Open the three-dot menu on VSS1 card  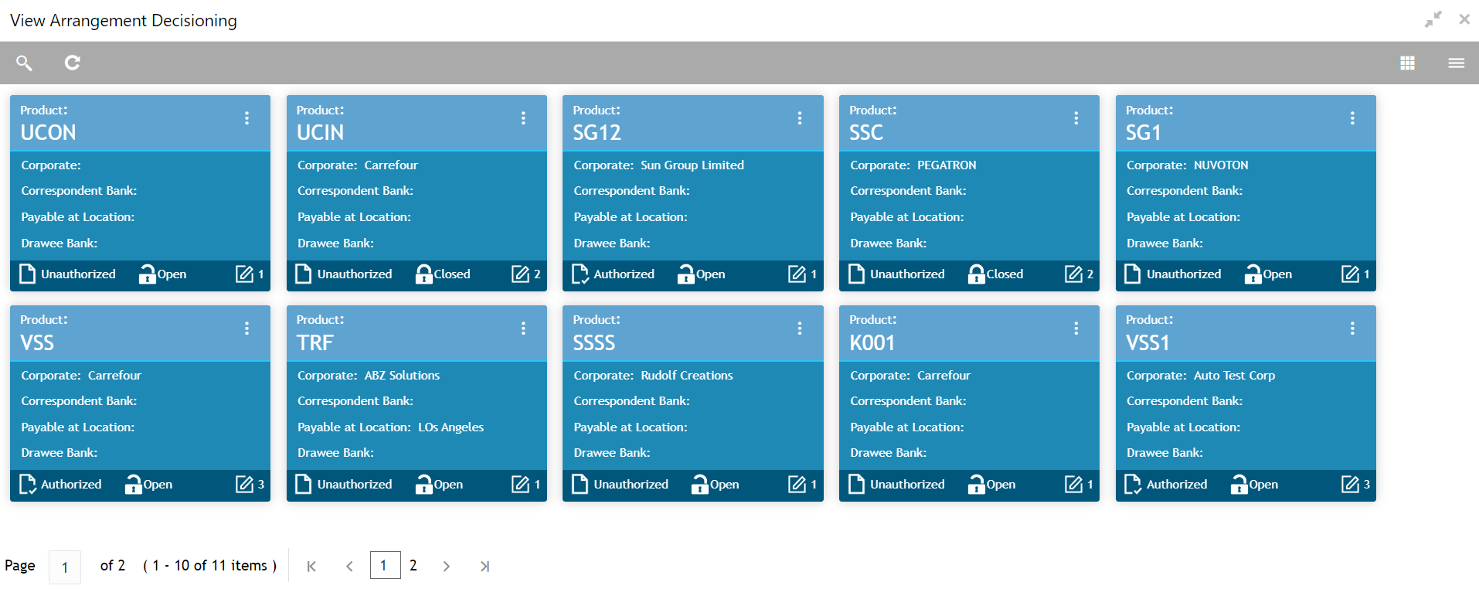coord(1352,329)
